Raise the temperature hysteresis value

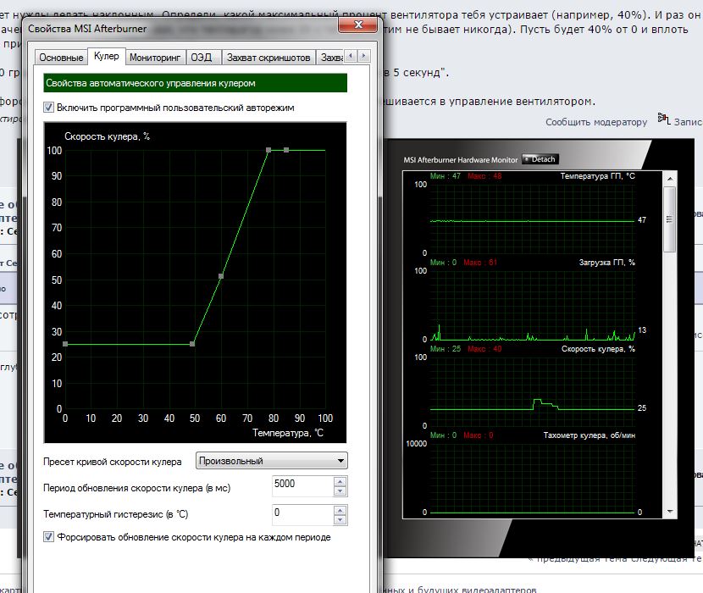340,509
